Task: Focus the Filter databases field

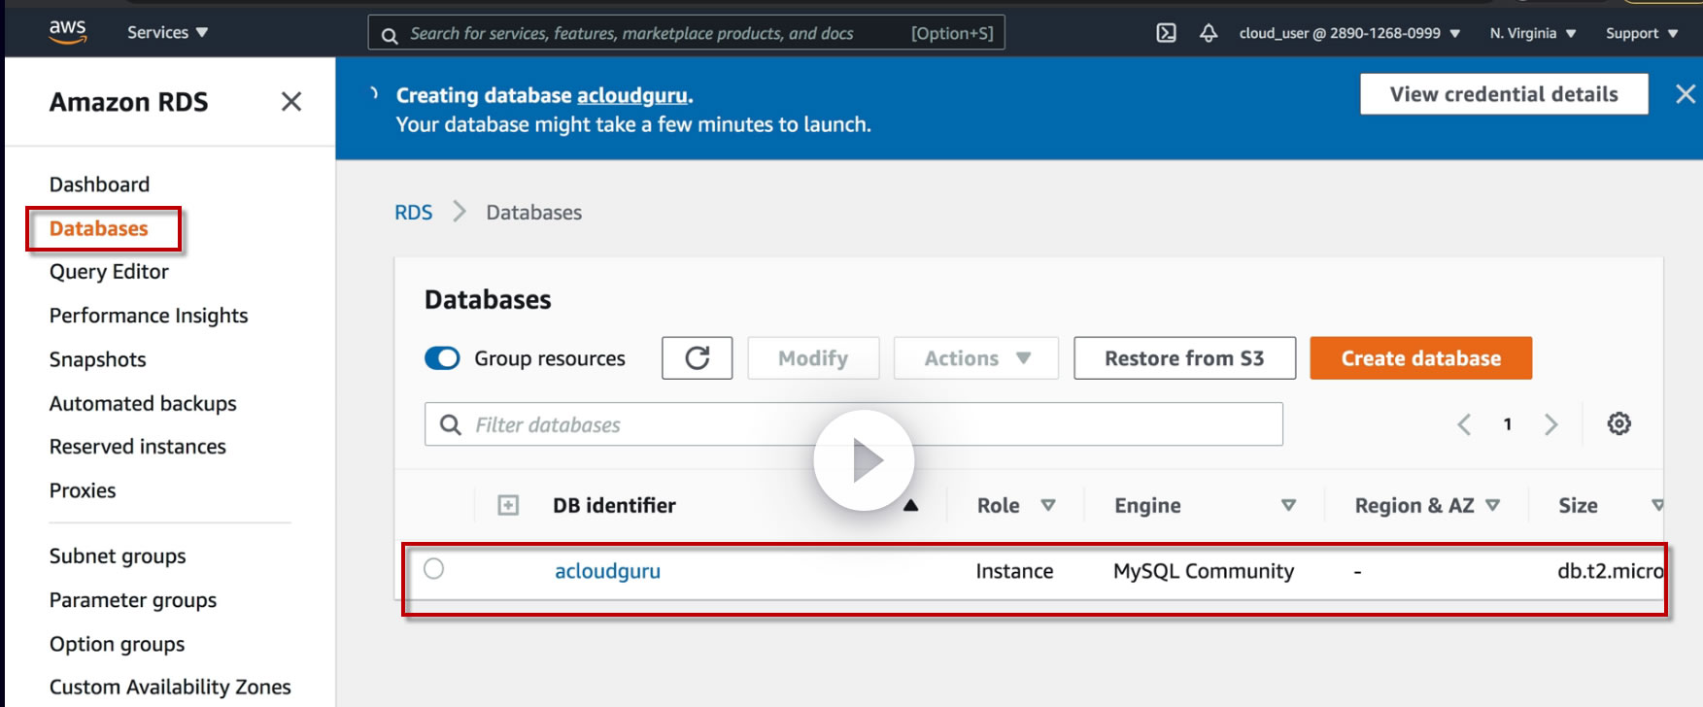Action: pyautogui.click(x=854, y=424)
